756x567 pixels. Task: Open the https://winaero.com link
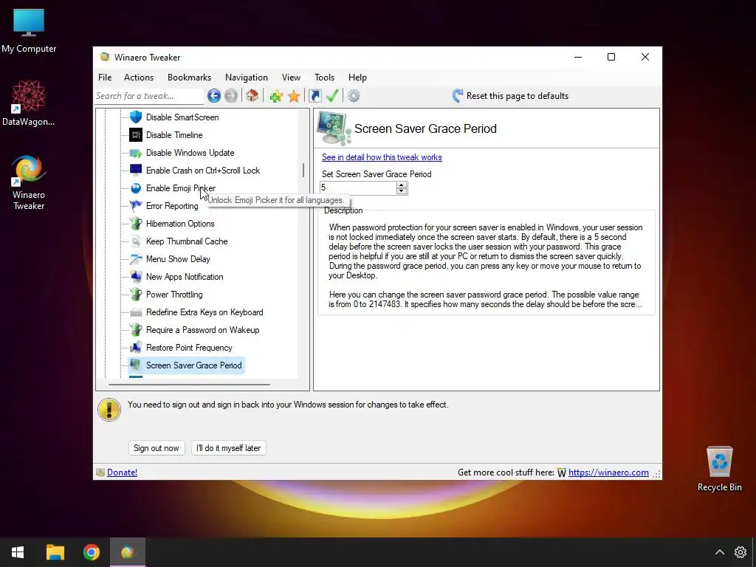click(x=608, y=472)
